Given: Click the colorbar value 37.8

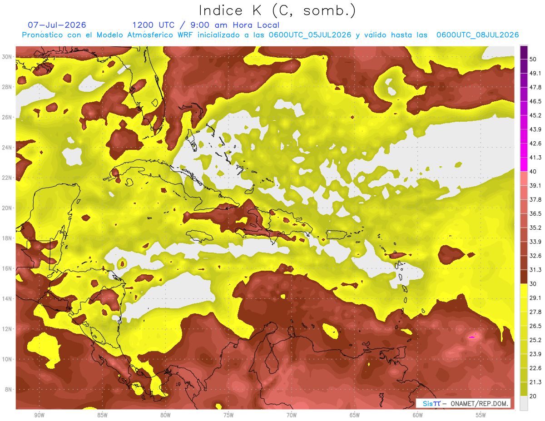Looking at the screenshot, I should click(x=535, y=199).
